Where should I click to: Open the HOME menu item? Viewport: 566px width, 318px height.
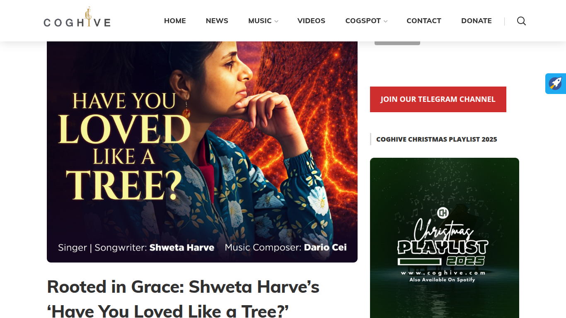[x=175, y=21]
